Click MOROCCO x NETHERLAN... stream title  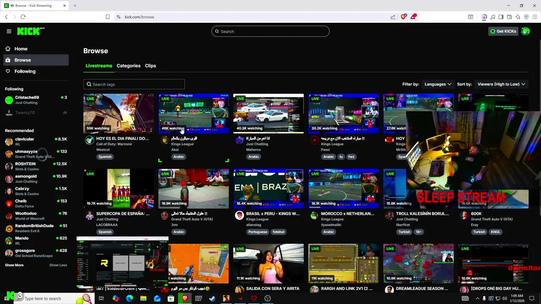click(x=347, y=214)
